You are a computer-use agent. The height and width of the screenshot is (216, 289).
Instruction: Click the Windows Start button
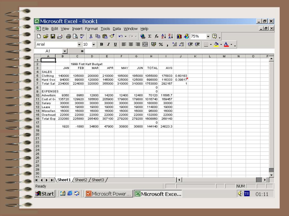pyautogui.click(x=44, y=194)
